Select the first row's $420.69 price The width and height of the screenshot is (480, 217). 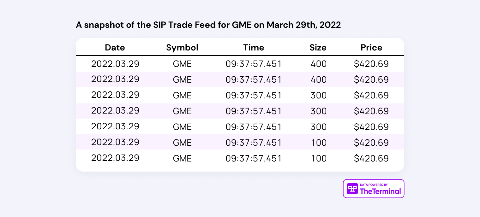[371, 64]
